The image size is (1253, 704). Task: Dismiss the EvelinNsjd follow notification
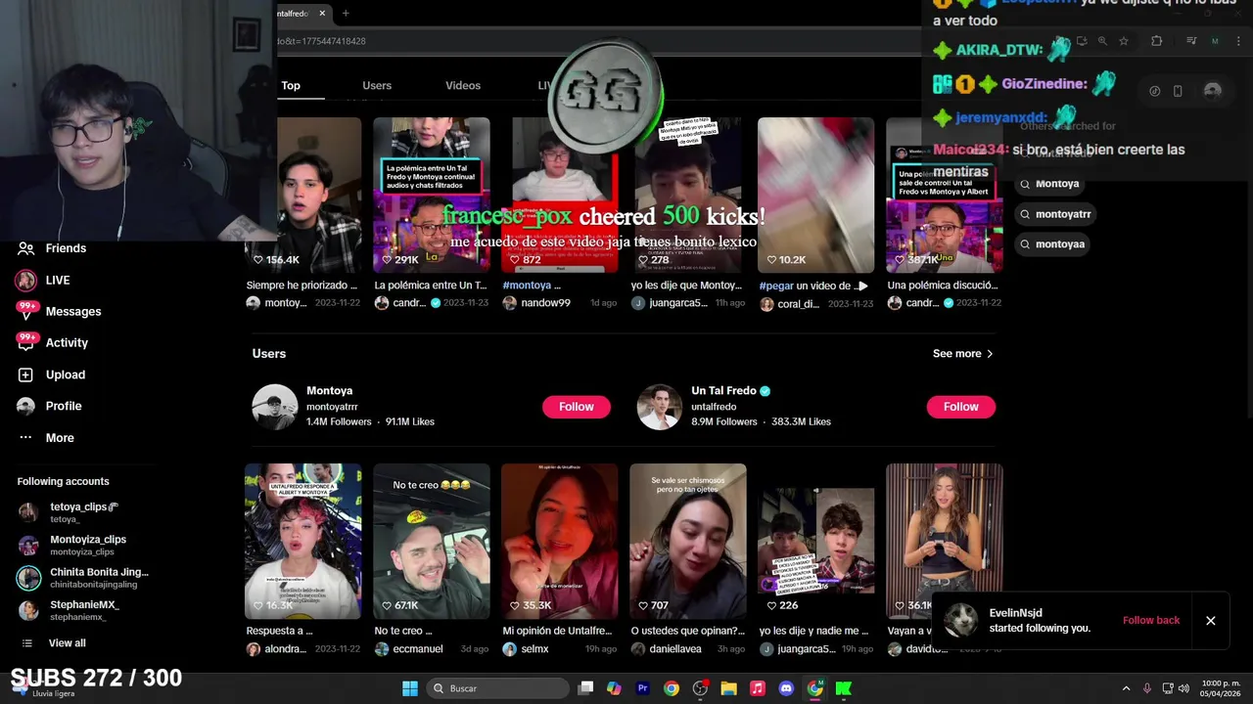[x=1211, y=621]
